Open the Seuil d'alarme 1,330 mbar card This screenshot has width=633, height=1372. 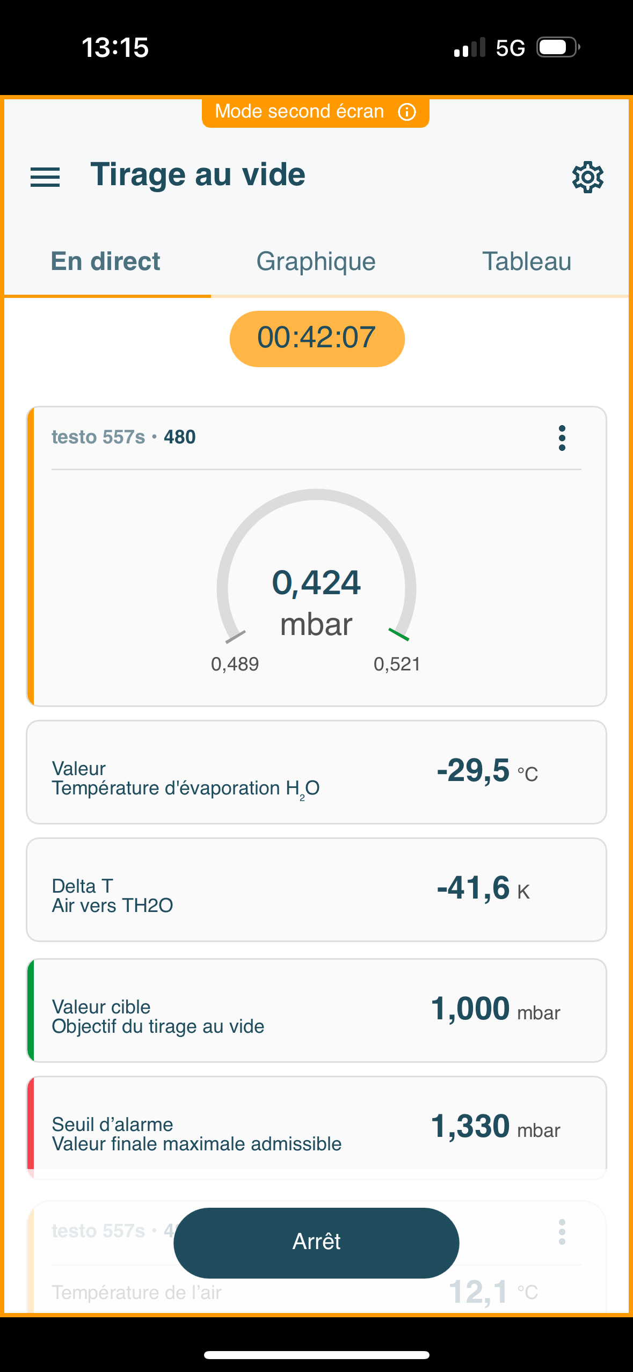[x=316, y=1127]
